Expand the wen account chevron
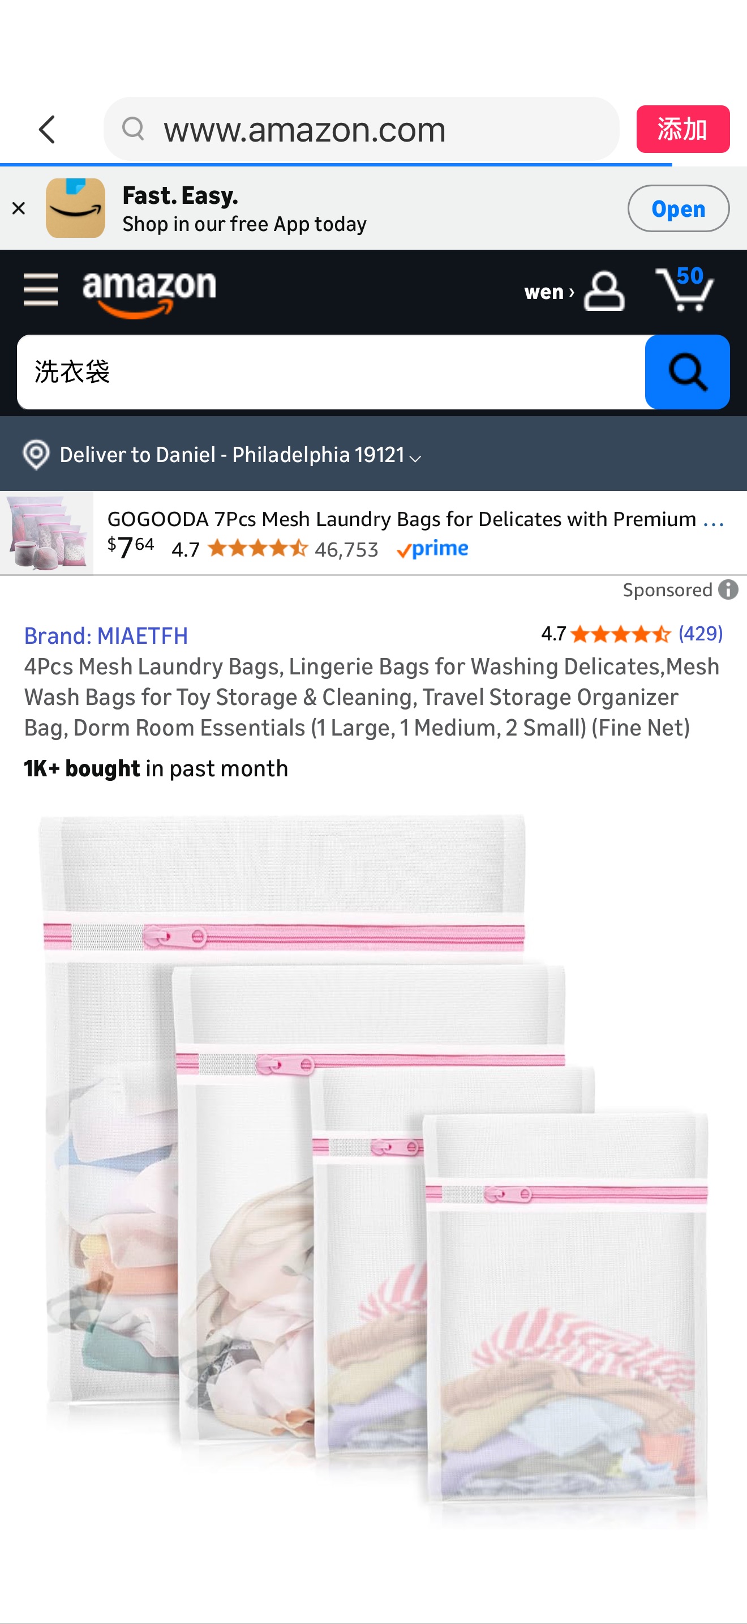The height and width of the screenshot is (1624, 747). coord(571,292)
